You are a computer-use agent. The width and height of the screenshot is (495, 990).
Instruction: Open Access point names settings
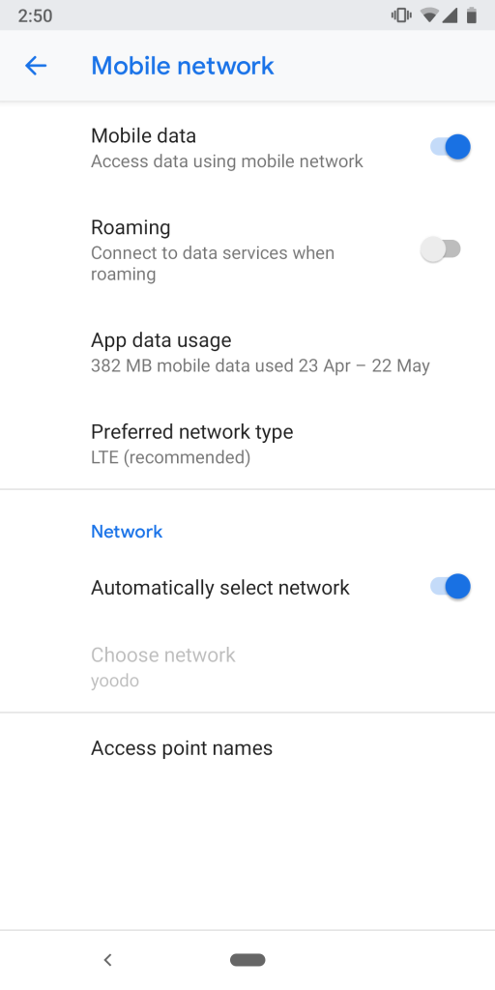(247, 748)
